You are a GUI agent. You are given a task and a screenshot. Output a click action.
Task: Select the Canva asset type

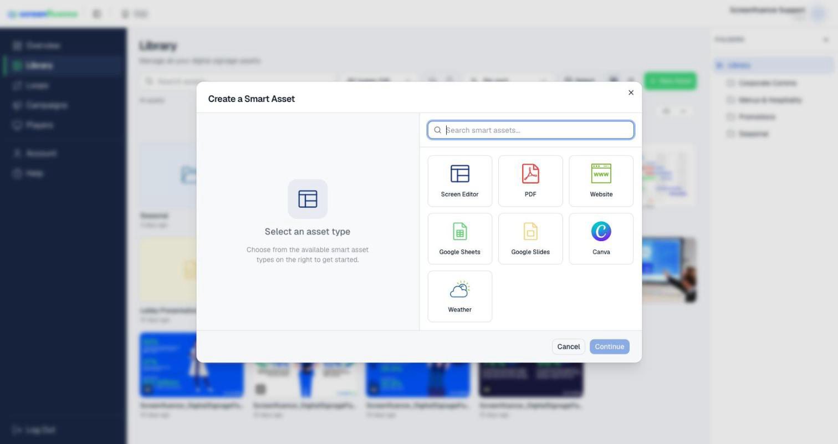coord(601,239)
